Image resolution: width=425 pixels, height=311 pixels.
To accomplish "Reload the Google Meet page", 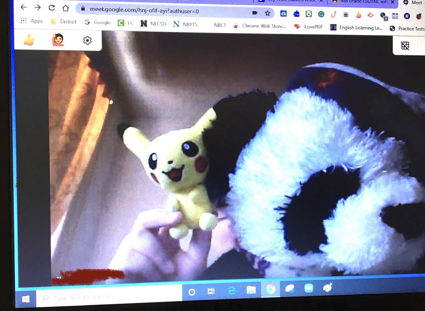I will pos(51,8).
